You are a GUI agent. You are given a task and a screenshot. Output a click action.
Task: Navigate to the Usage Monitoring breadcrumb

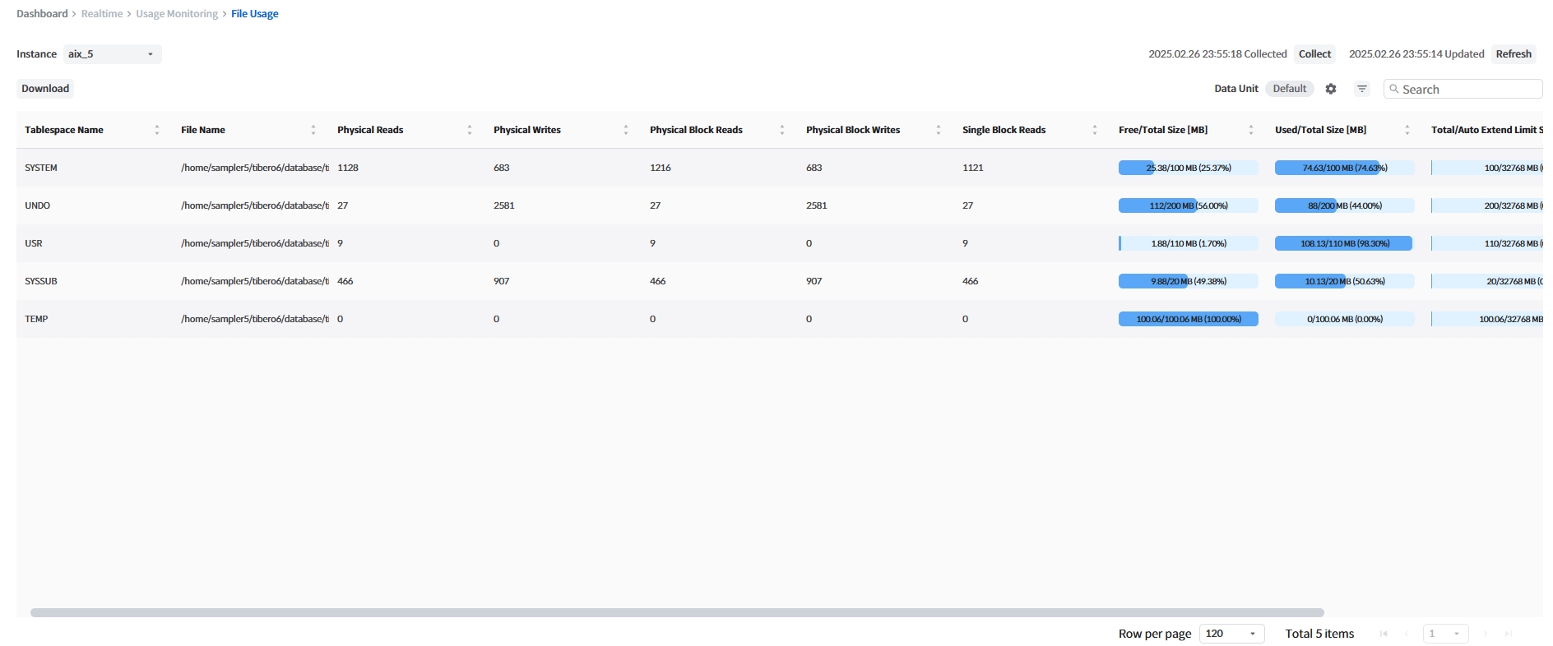point(177,14)
